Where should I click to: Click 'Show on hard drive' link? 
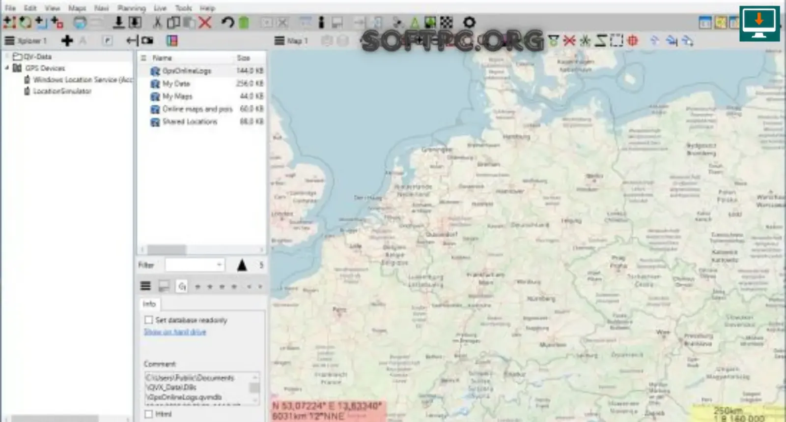pyautogui.click(x=175, y=332)
